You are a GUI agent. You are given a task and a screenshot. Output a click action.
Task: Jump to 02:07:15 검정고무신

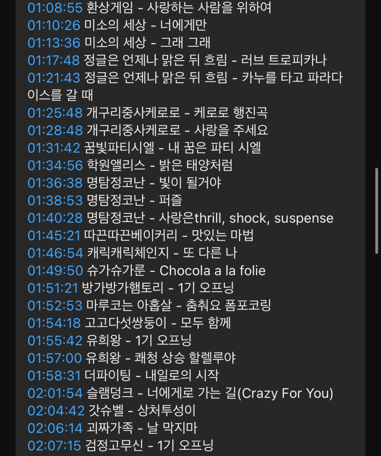click(x=54, y=446)
